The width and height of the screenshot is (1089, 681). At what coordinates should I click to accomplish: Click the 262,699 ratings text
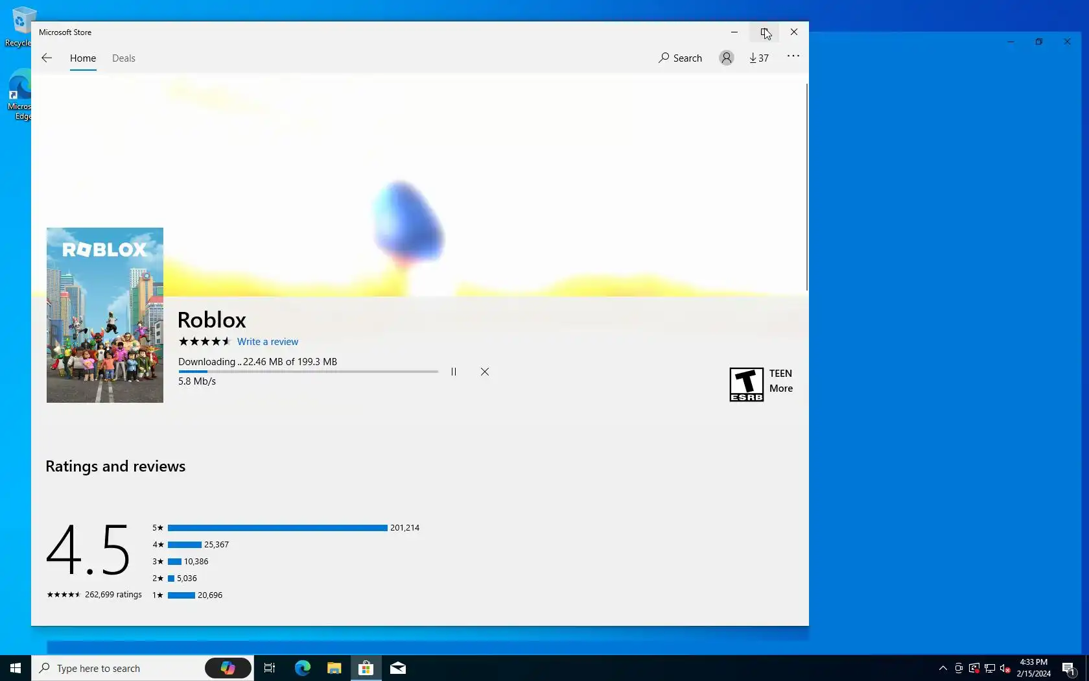[113, 595]
